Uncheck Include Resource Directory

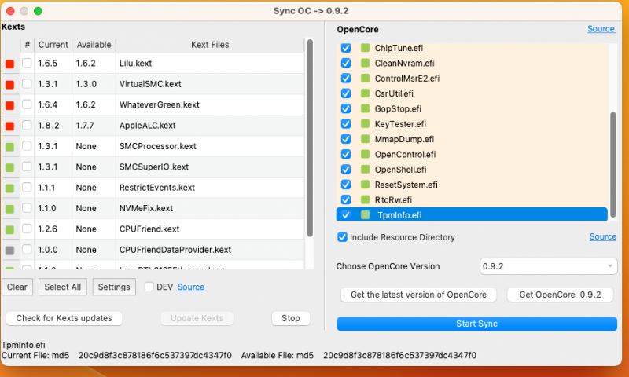click(342, 237)
